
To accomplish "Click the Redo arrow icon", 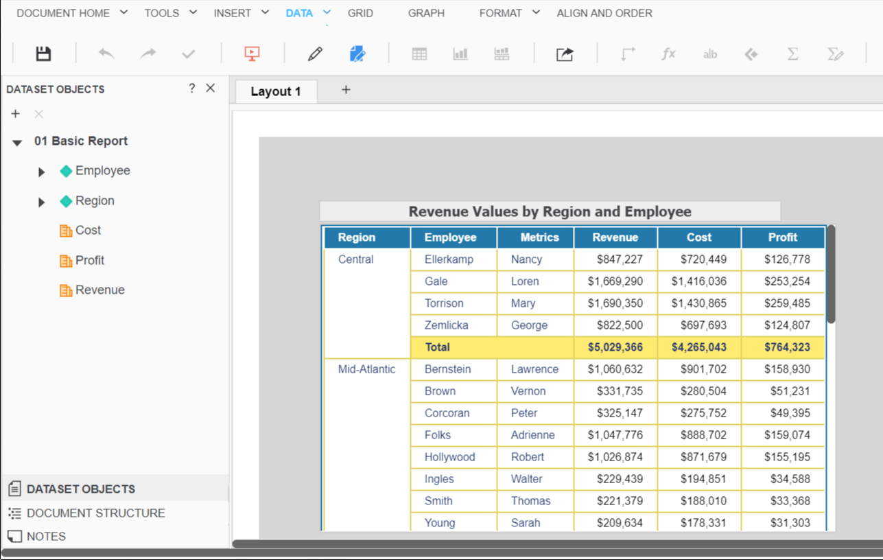I will [148, 54].
